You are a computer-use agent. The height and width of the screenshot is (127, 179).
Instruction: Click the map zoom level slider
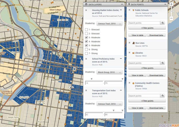tap(171, 11)
